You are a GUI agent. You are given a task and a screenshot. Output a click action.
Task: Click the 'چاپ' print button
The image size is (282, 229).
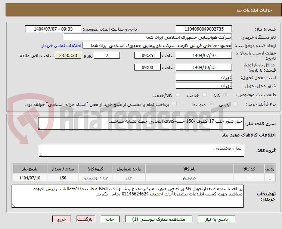coord(110,219)
